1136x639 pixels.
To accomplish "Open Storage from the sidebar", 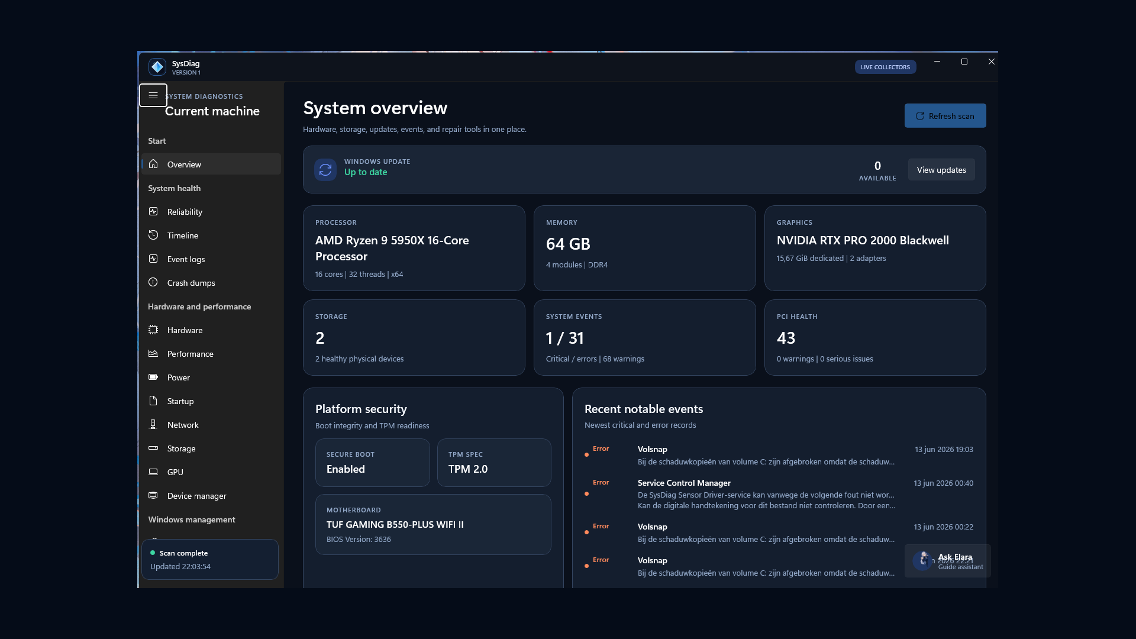I will [x=211, y=448].
